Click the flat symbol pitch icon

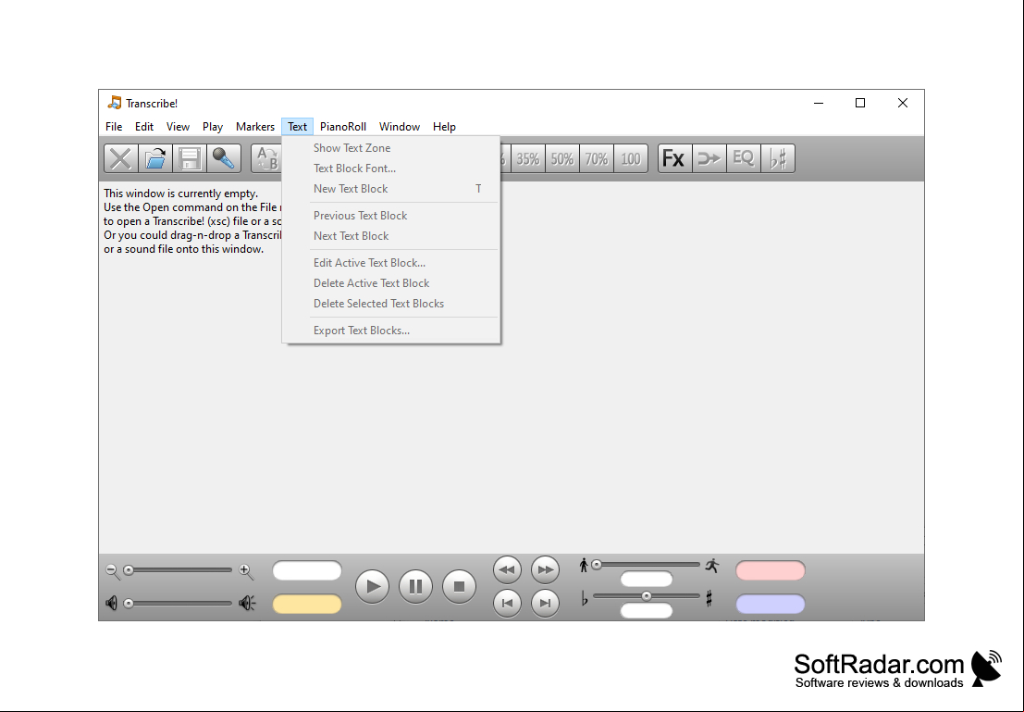pyautogui.click(x=584, y=598)
